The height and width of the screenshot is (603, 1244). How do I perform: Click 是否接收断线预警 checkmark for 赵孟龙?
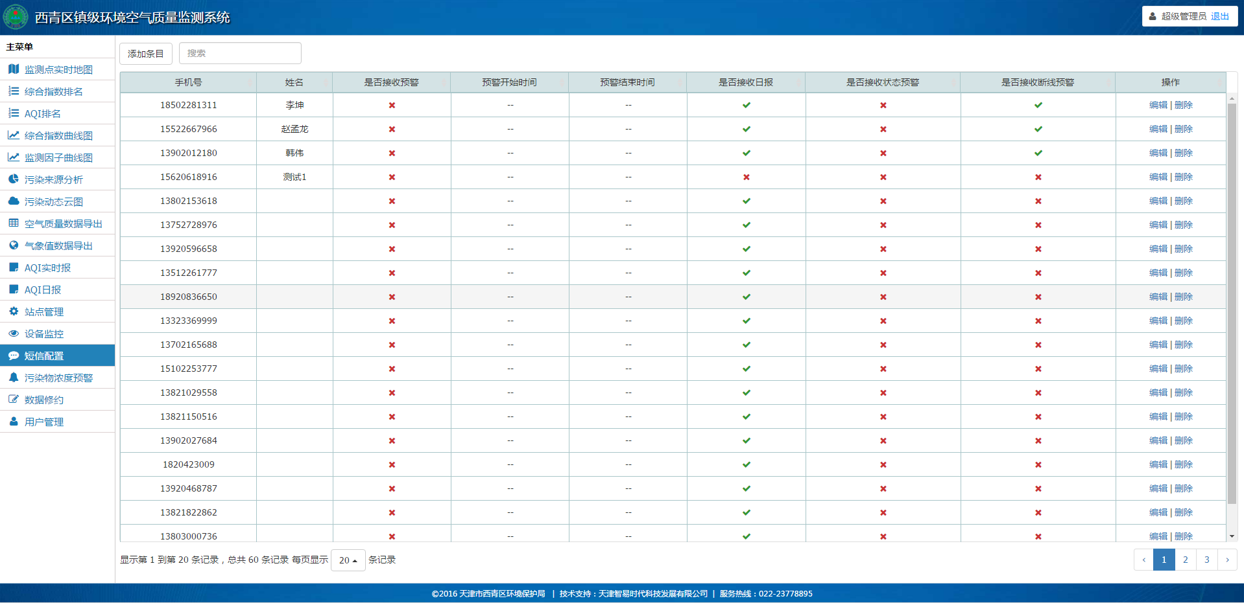click(1038, 129)
